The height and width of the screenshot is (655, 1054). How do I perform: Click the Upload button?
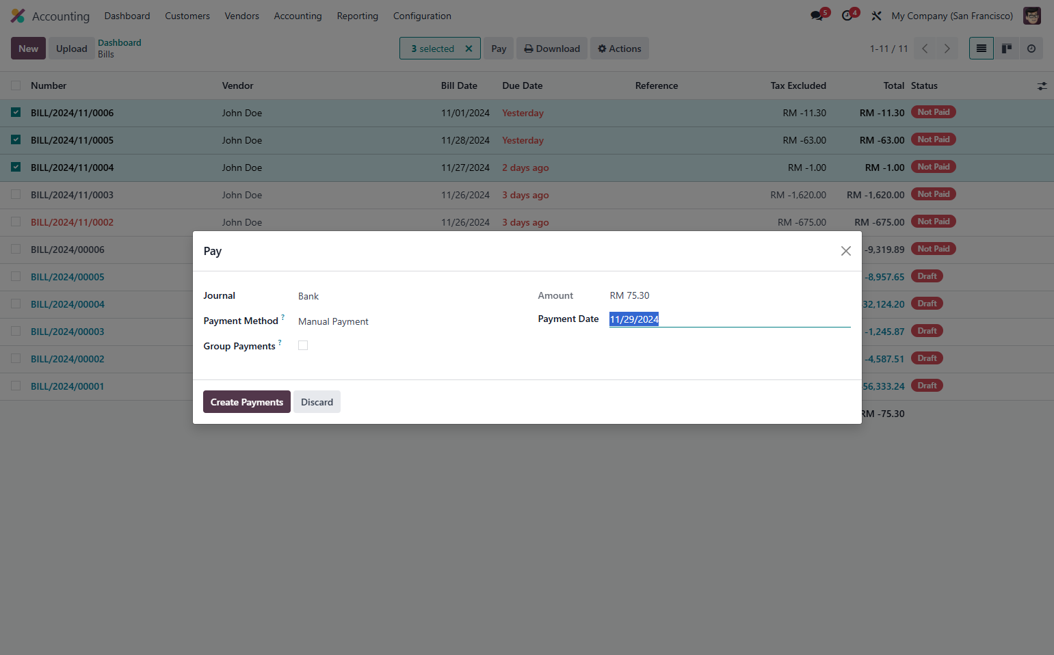72,49
